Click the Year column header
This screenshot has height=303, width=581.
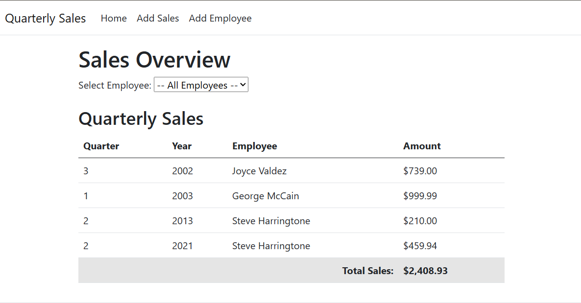[x=182, y=146]
